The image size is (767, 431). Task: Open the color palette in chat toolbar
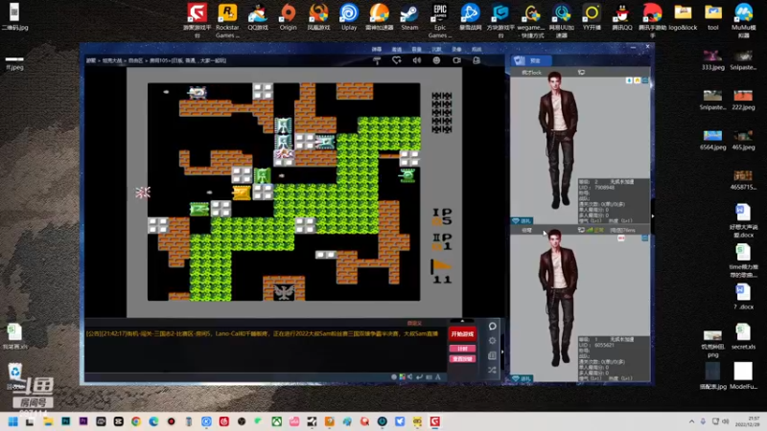pos(402,376)
